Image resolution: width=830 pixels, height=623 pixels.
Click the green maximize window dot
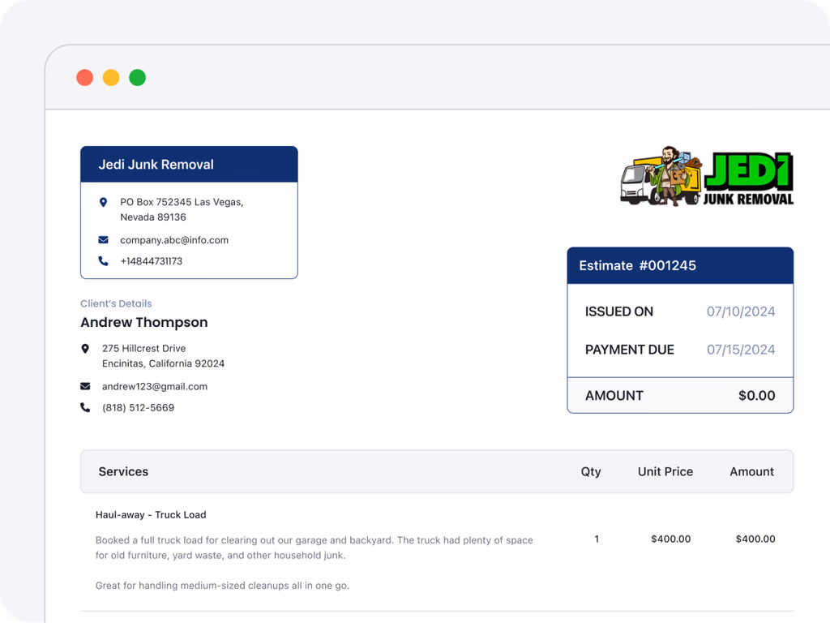(138, 78)
